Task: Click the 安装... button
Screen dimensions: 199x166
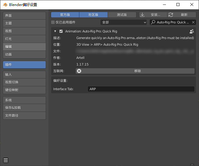Action: [x=153, y=15]
